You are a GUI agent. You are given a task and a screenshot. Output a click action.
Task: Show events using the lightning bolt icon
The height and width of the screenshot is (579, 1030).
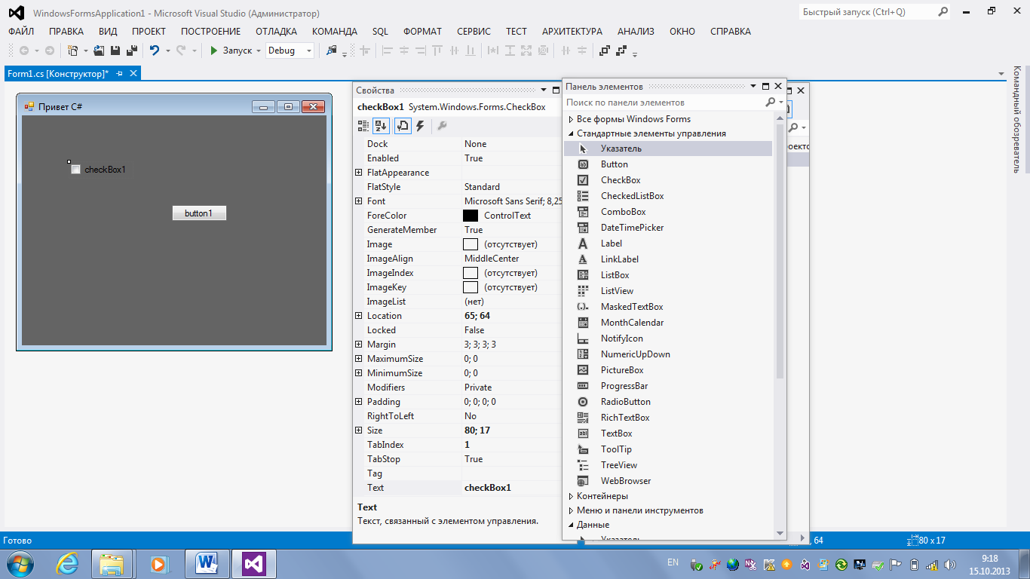[x=420, y=126]
